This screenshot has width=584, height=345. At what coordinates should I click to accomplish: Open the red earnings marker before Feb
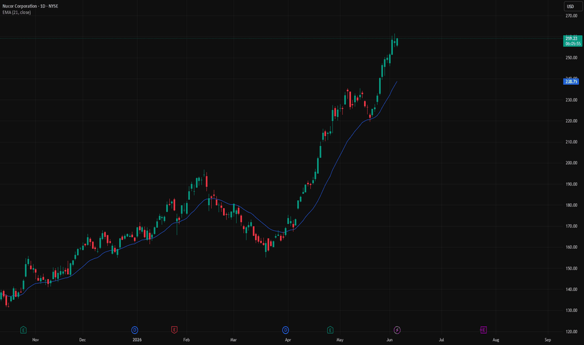coord(174,330)
